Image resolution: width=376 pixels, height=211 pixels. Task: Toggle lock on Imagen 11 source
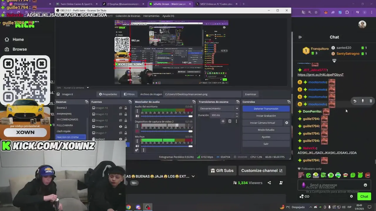(126, 127)
